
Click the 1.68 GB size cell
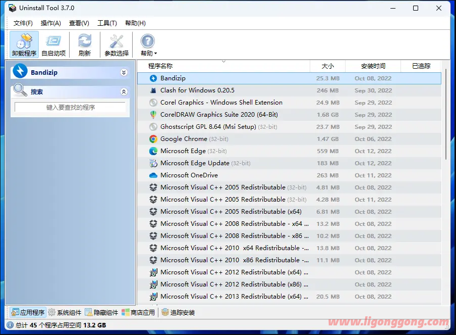click(x=328, y=115)
